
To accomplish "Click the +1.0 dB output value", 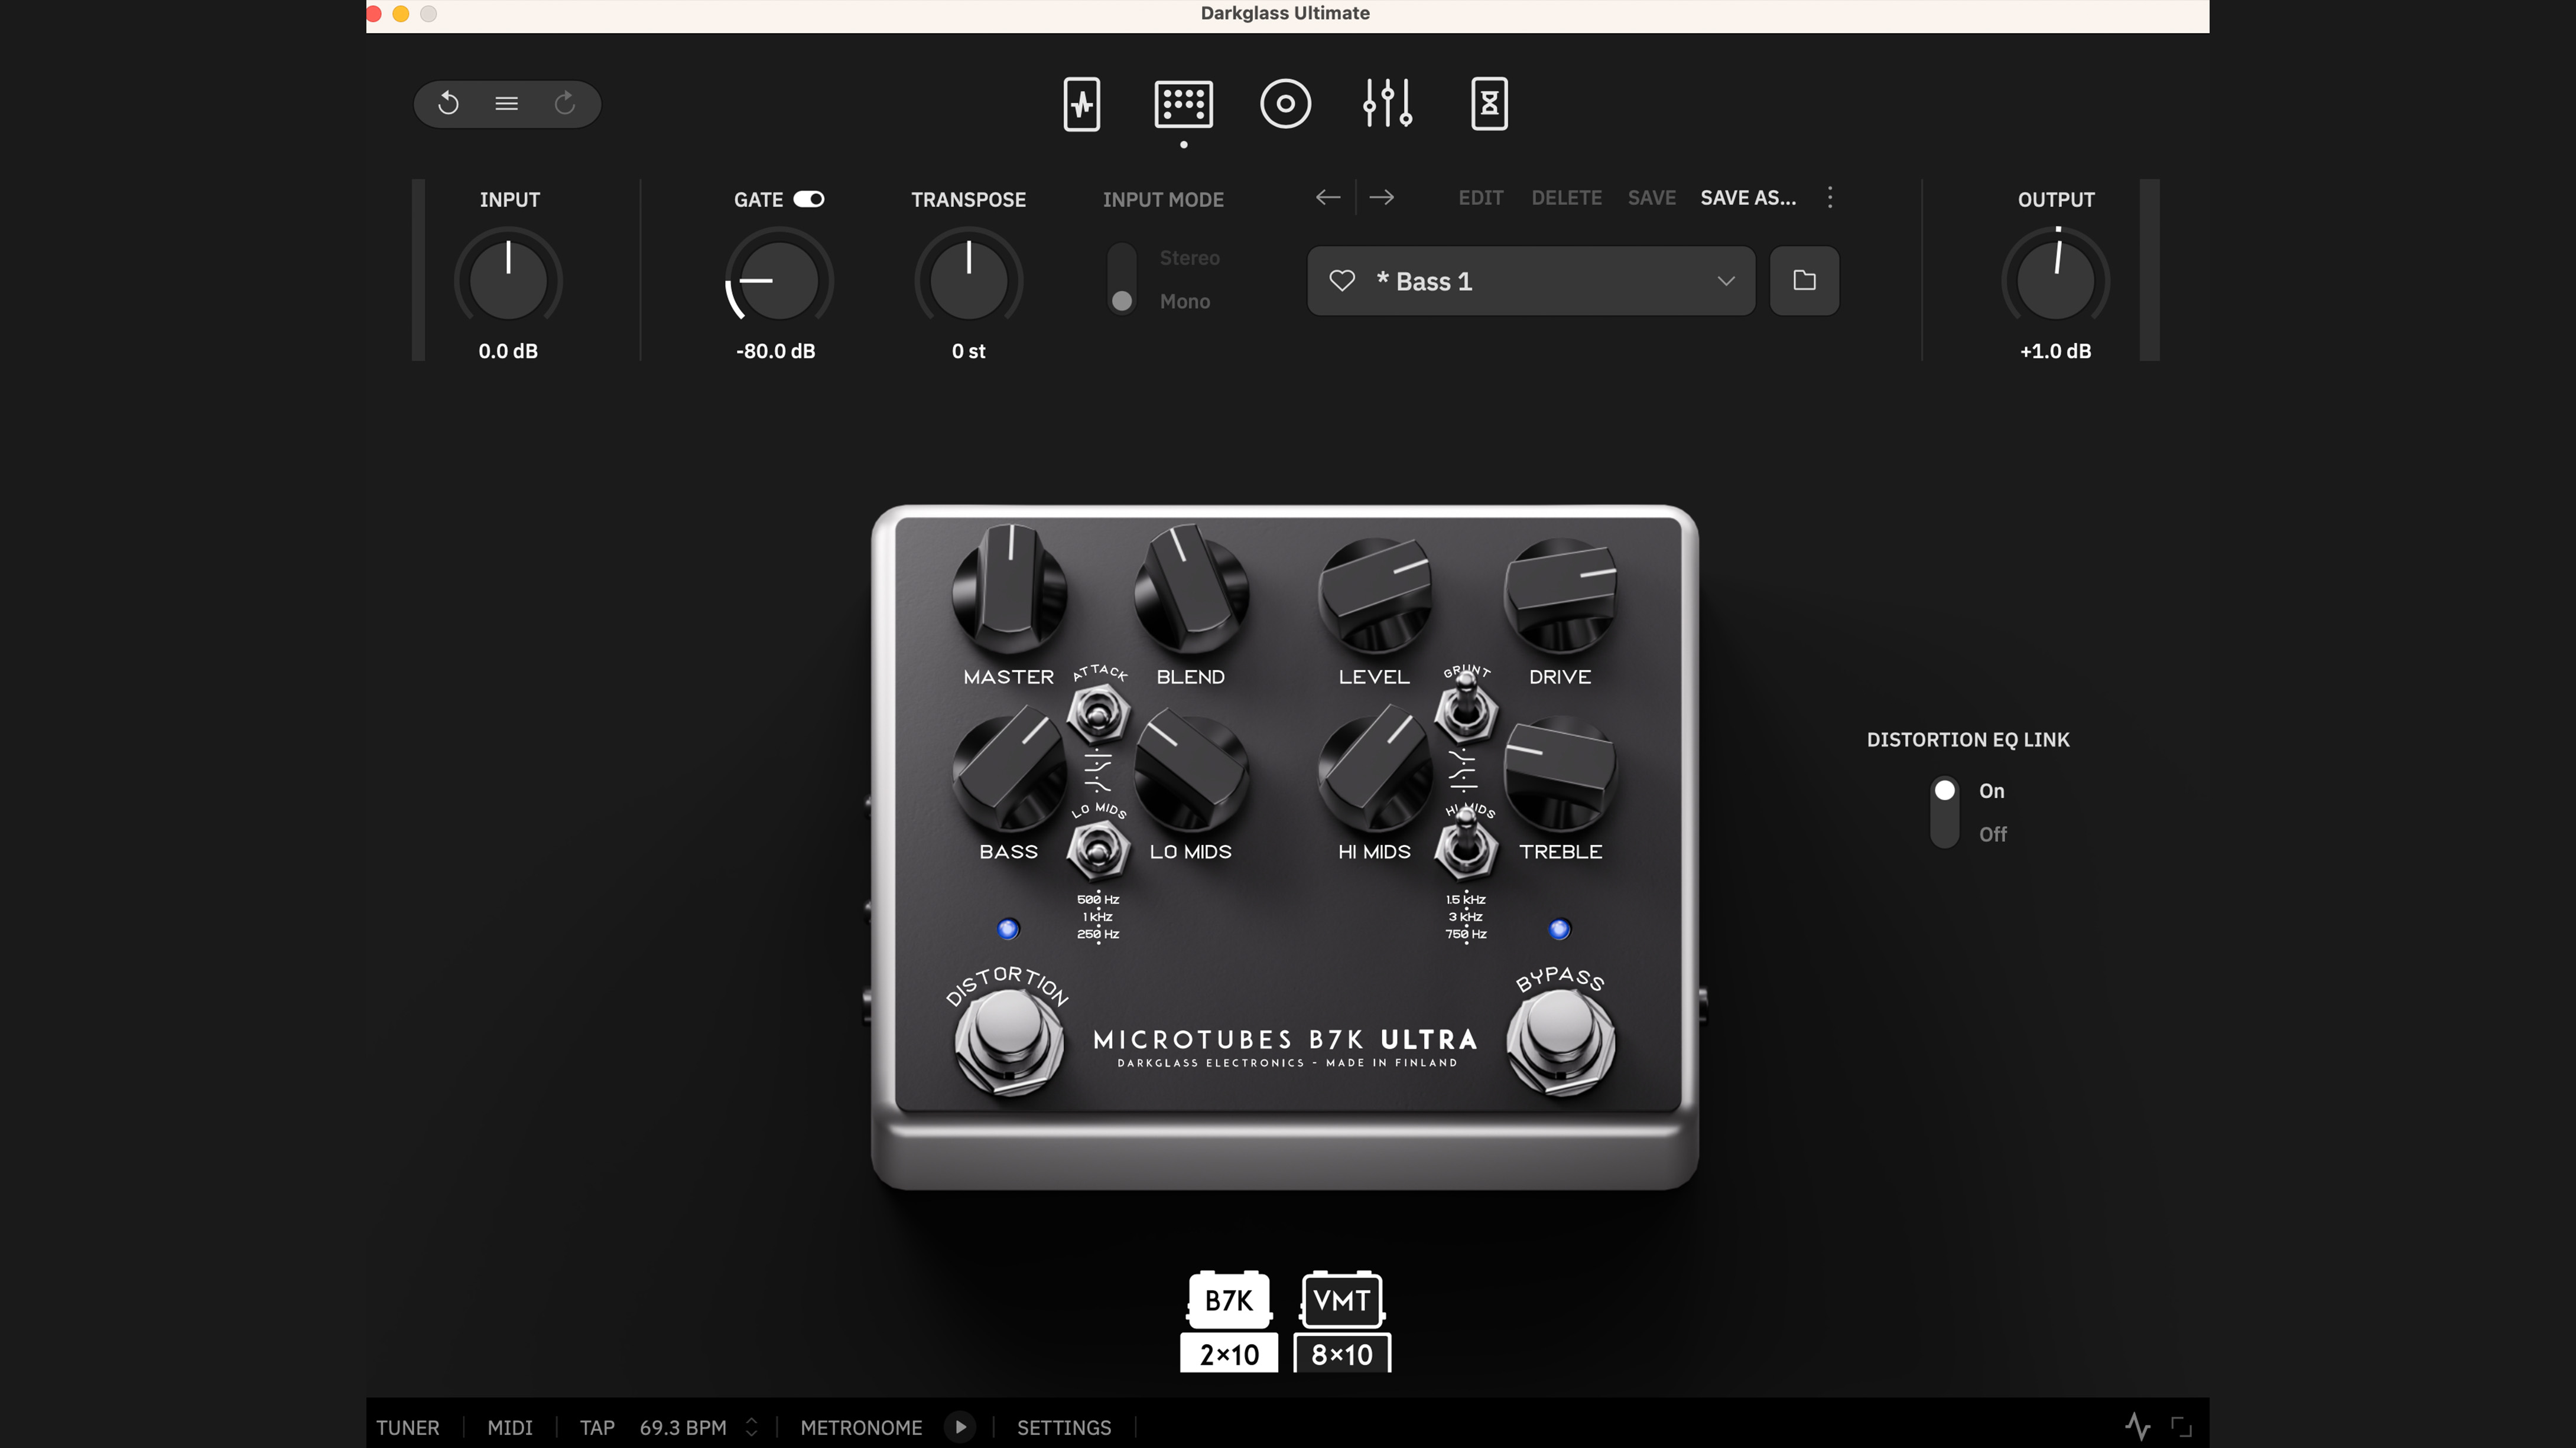I will click(2055, 351).
